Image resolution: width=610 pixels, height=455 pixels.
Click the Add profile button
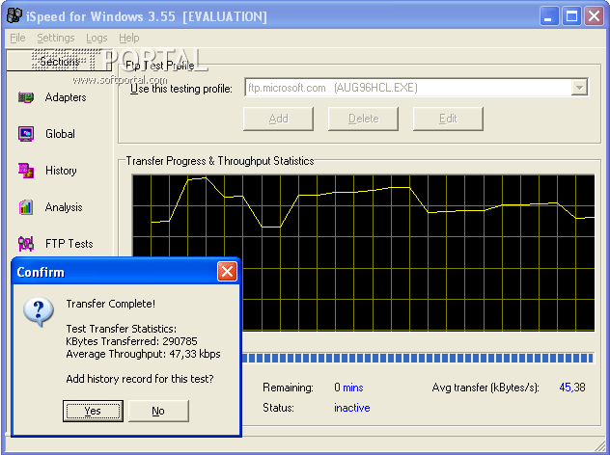278,119
